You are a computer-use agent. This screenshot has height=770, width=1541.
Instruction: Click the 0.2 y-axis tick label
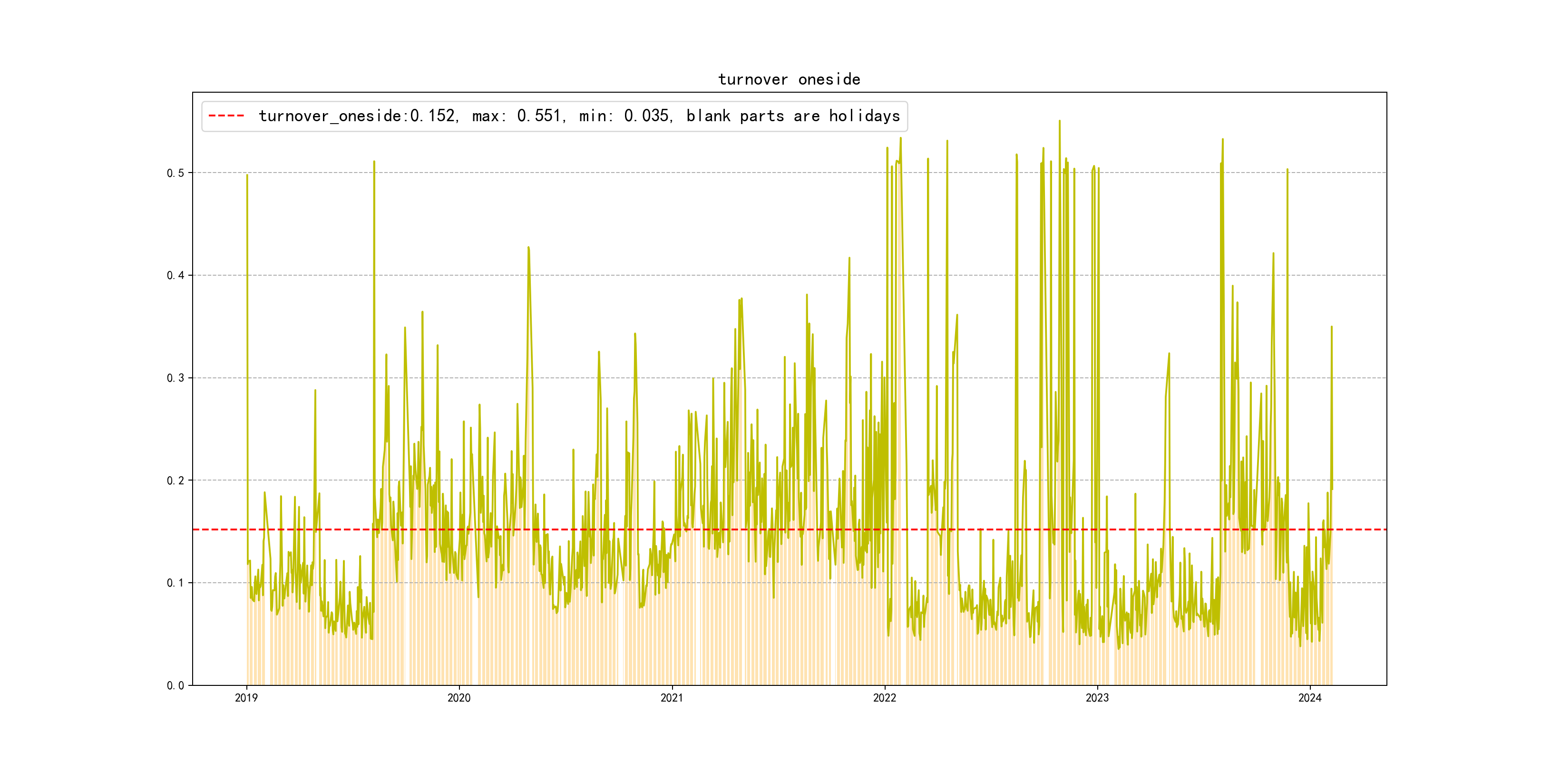(176, 481)
